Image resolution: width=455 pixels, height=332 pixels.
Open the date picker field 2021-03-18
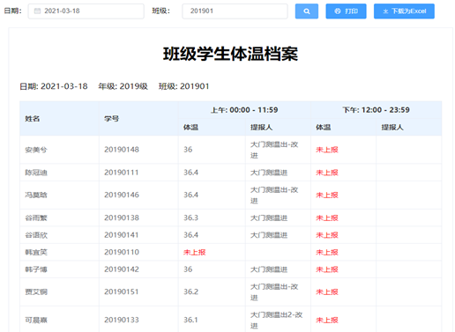coord(86,11)
